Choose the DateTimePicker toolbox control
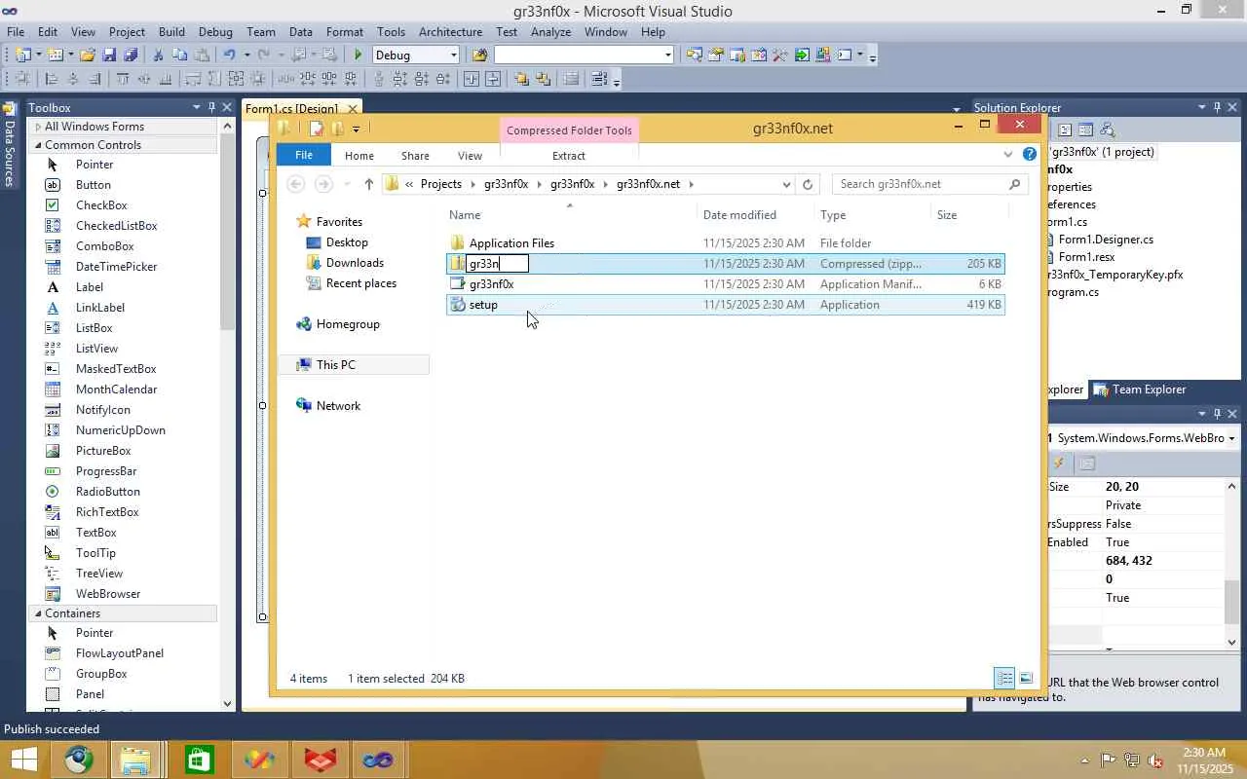This screenshot has width=1247, height=779. pos(116,267)
